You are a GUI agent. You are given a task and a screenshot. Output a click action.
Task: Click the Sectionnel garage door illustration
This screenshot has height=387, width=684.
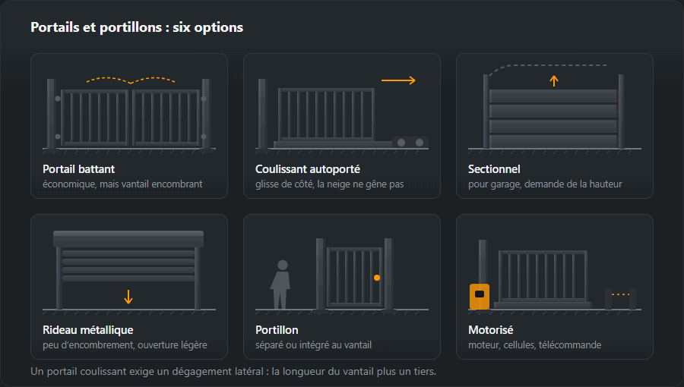(555, 111)
